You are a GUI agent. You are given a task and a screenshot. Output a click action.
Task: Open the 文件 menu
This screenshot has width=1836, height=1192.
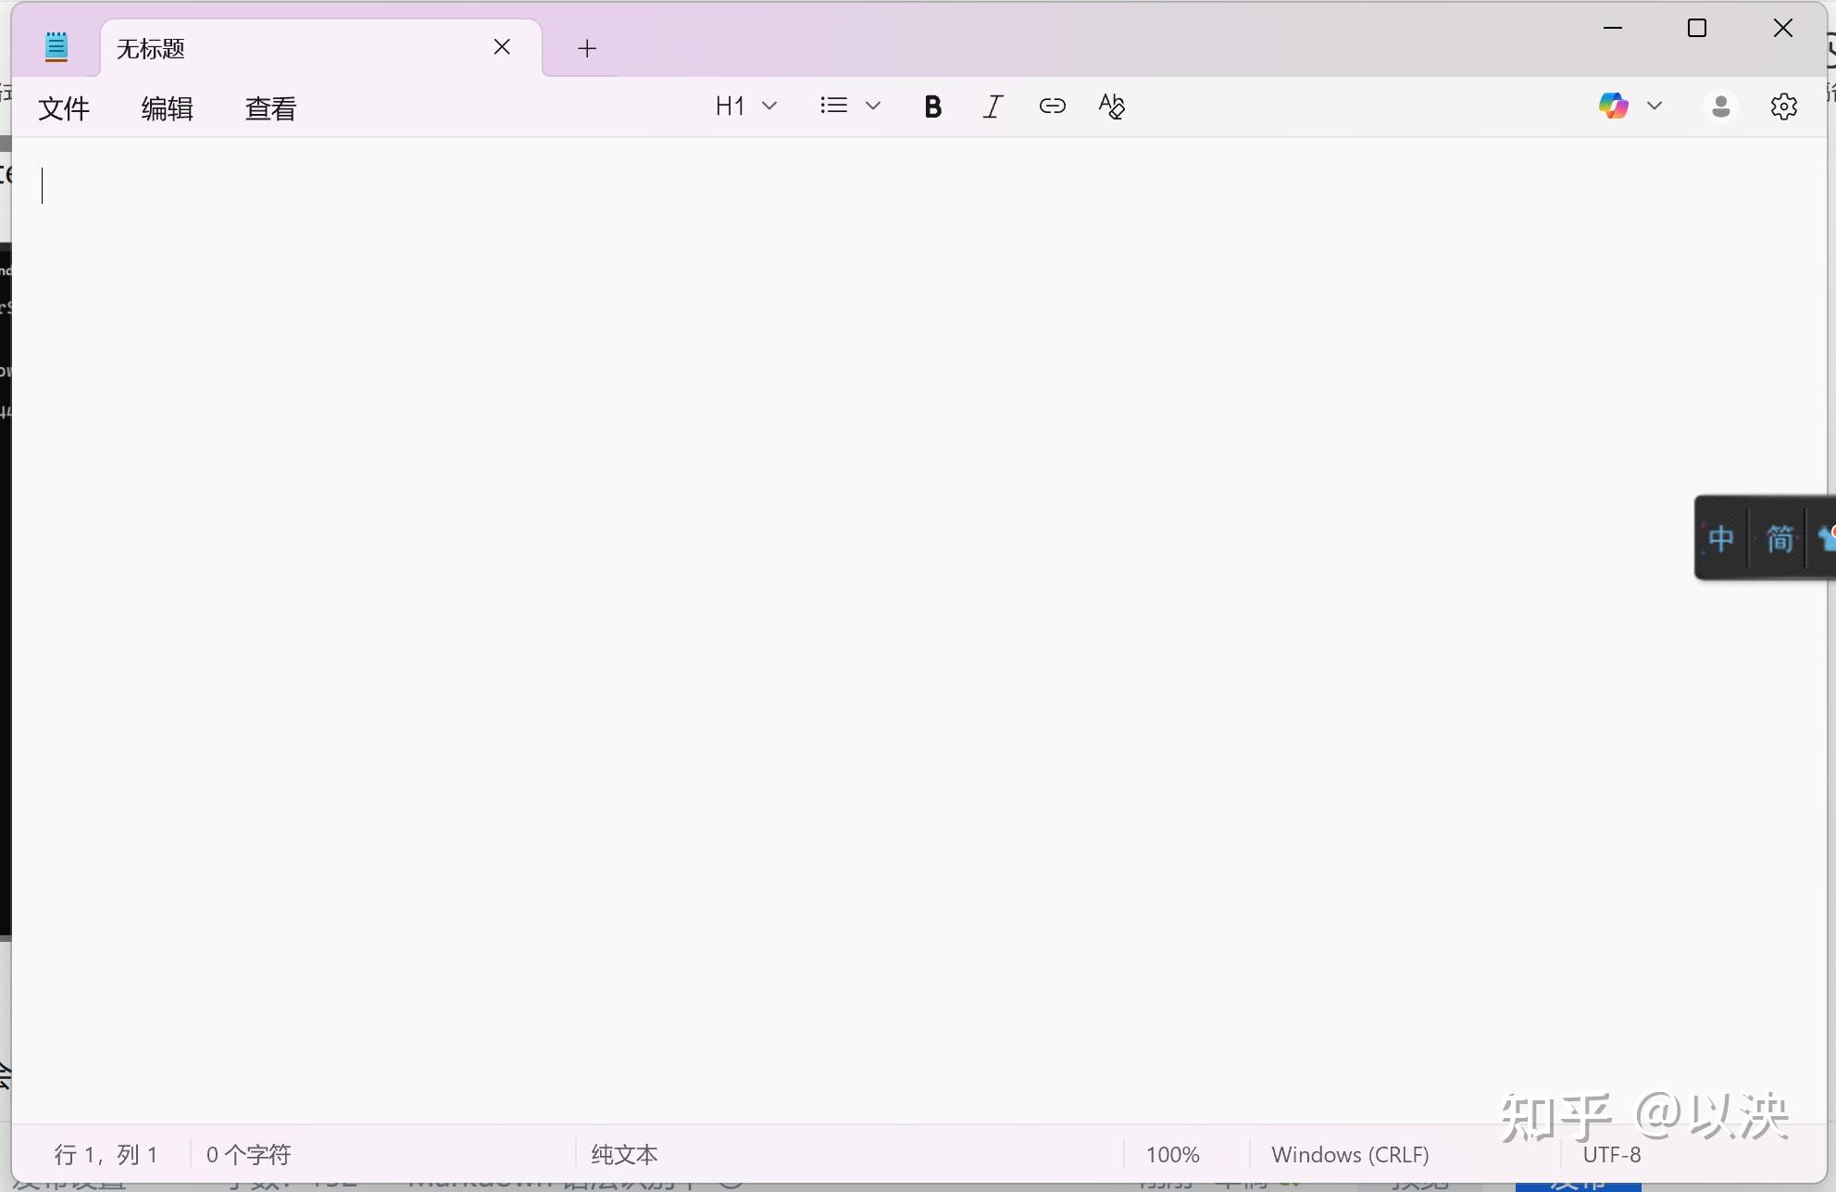(x=64, y=107)
